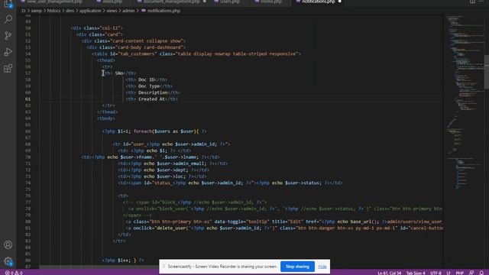Click the unsaved dot on notifications.php tab

click(339, 2)
